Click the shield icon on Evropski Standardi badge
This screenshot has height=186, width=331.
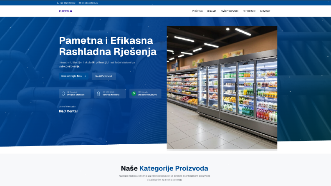pyautogui.click(x=63, y=94)
